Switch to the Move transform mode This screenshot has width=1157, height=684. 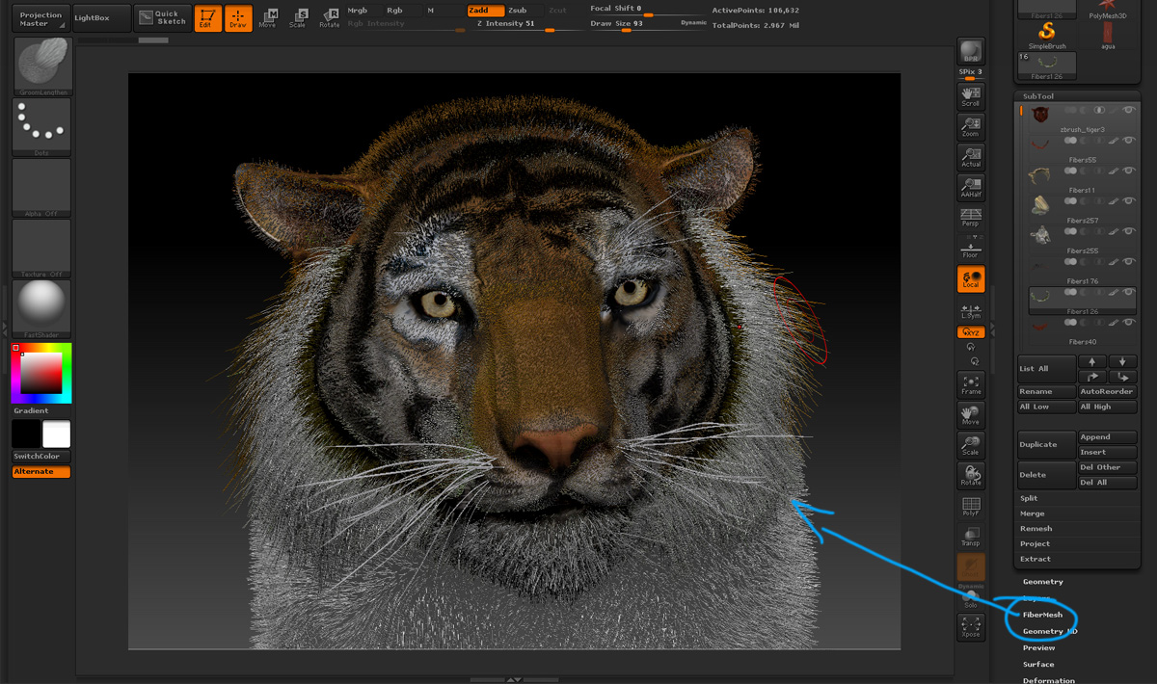click(267, 18)
